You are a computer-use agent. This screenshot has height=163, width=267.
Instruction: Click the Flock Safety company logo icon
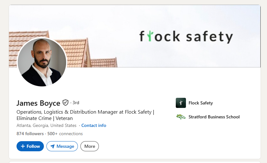pos(181,103)
